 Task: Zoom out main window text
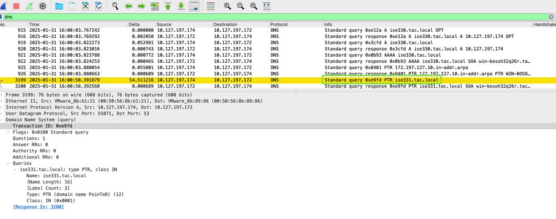[240, 6]
